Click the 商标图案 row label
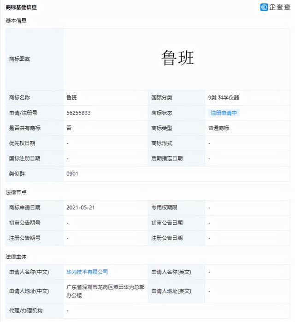The image size is (295, 322). coord(19,59)
